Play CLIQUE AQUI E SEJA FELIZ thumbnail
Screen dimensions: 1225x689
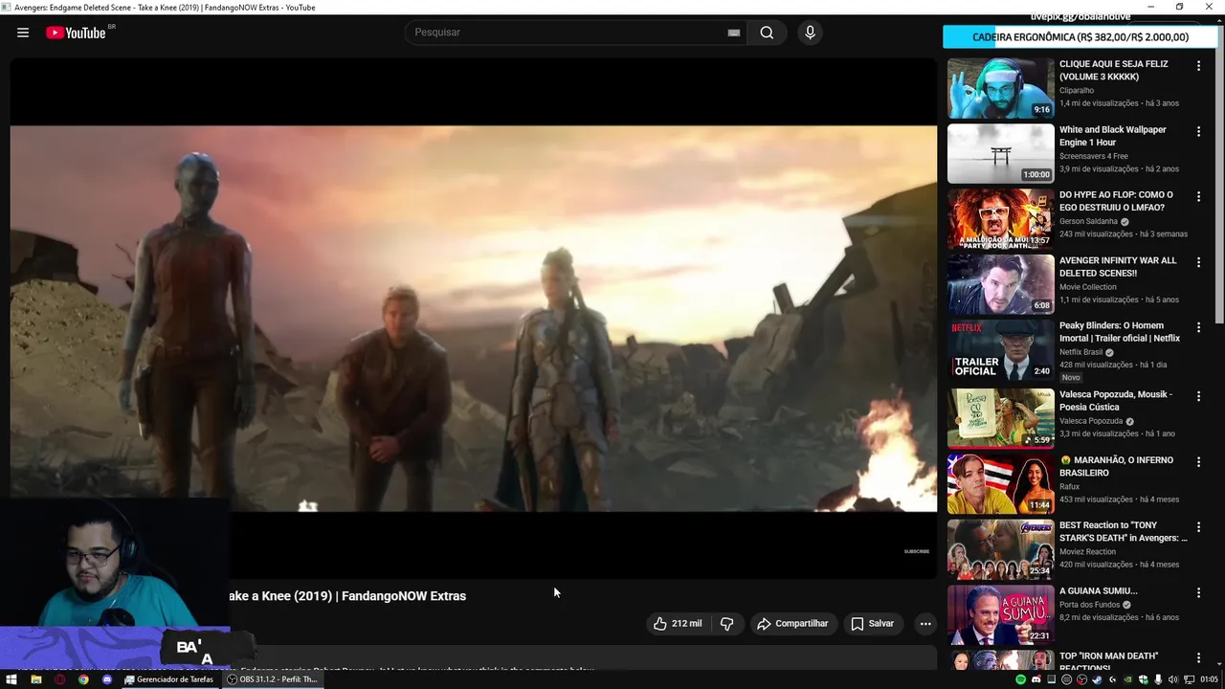pos(1000,88)
